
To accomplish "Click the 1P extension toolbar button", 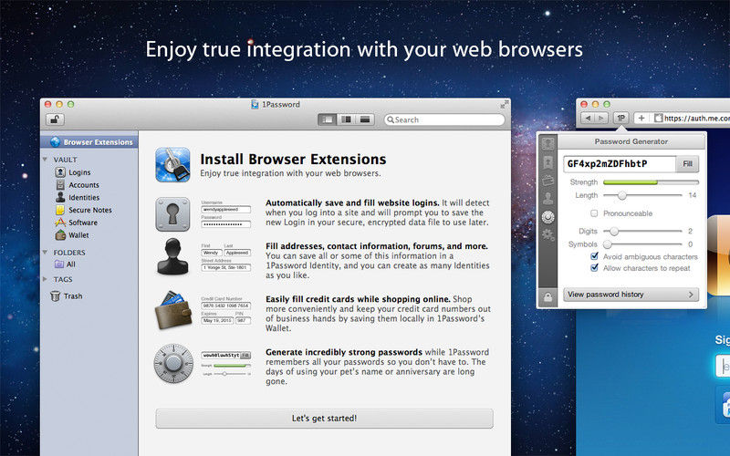I will coord(621,119).
